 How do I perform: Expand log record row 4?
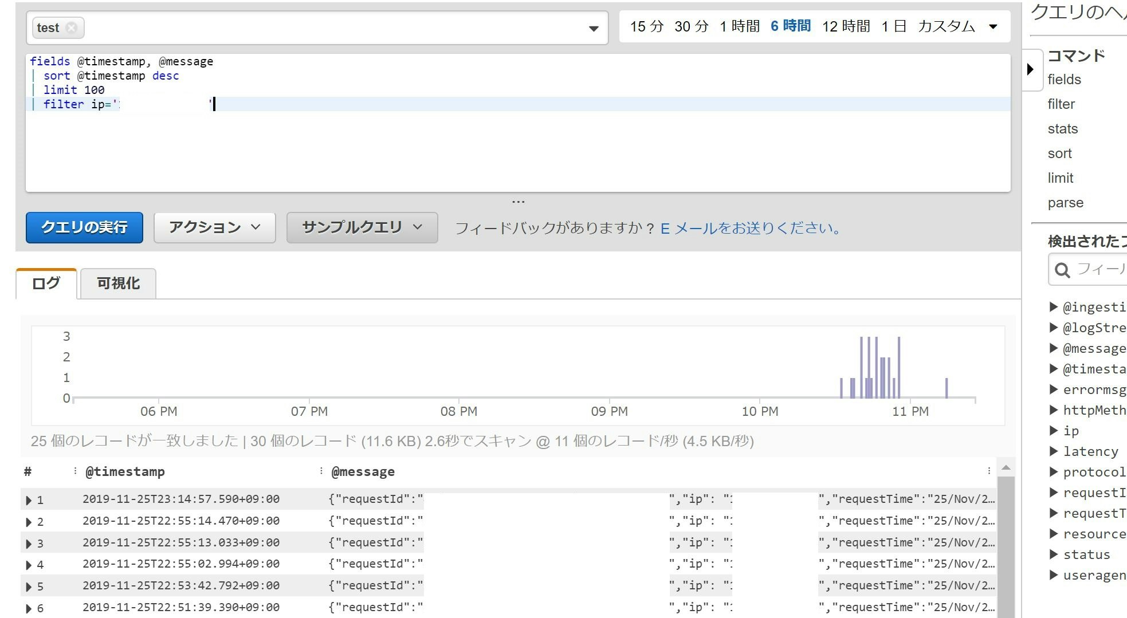[x=29, y=565]
